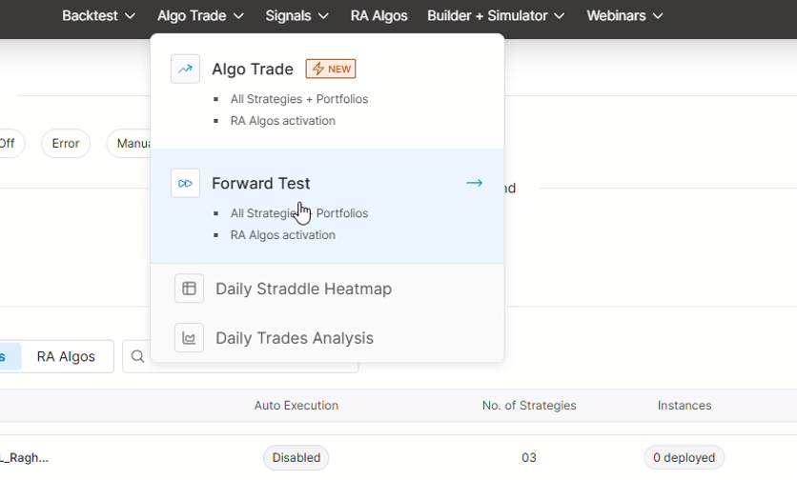Open Daily Trades Analysis menu item

pos(294,338)
